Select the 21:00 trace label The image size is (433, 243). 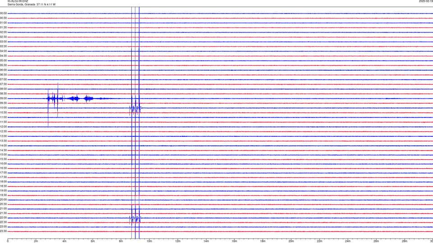(x=3, y=209)
